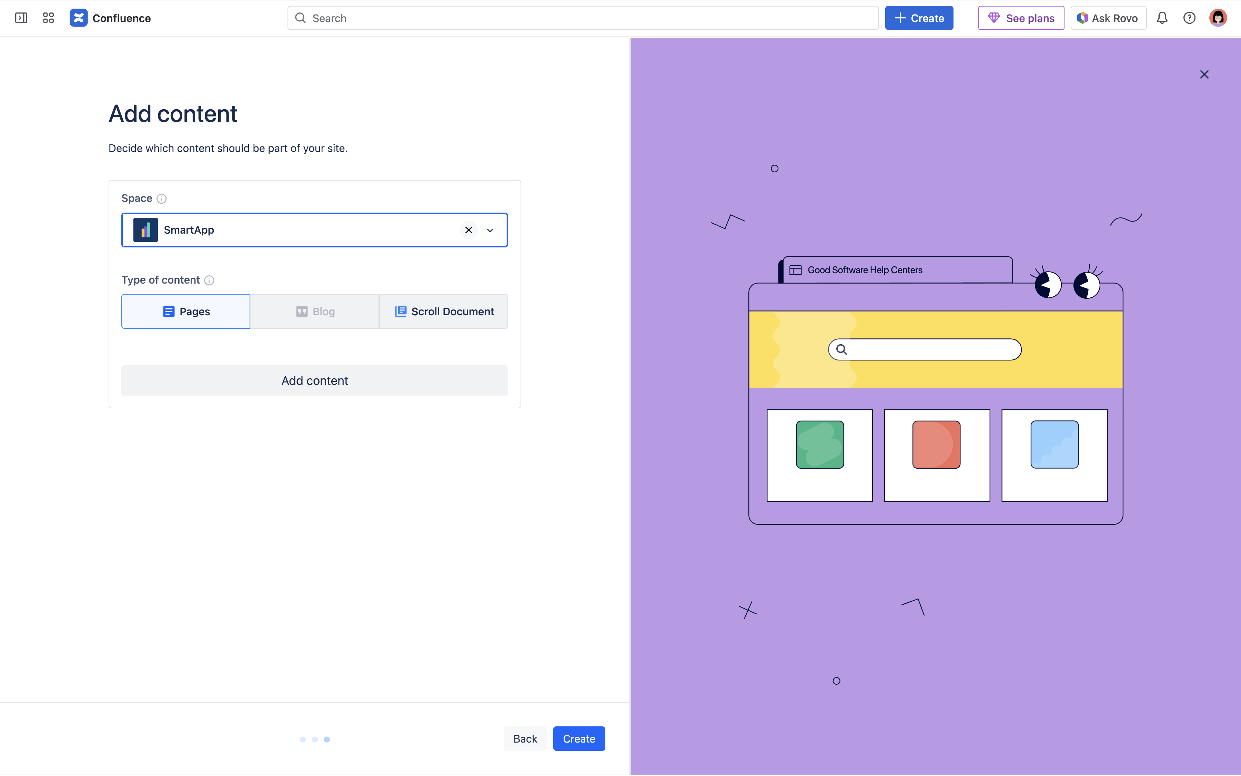Open the help question mark icon

pyautogui.click(x=1189, y=18)
